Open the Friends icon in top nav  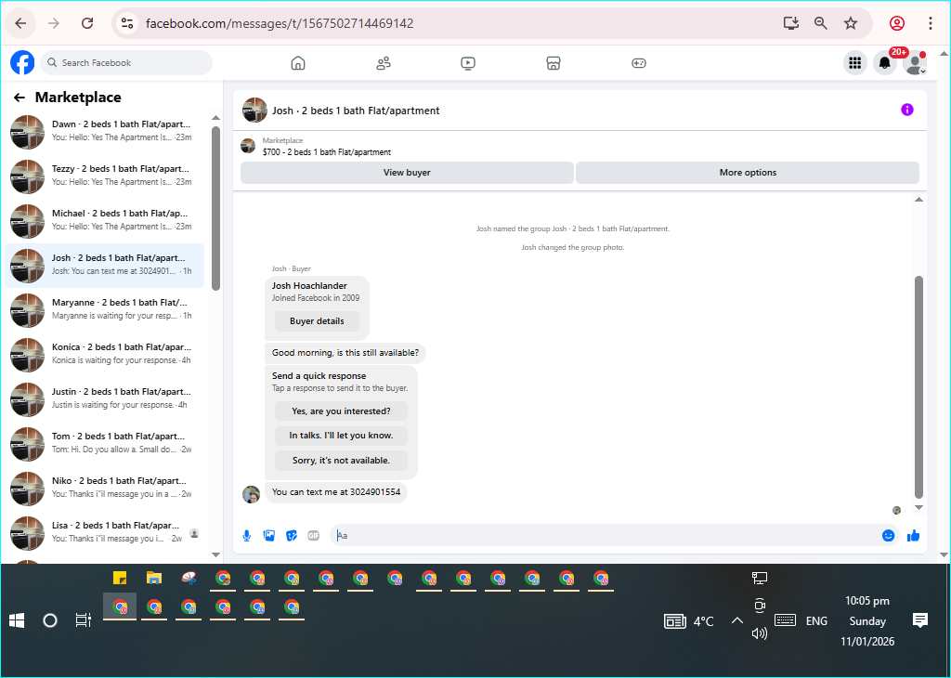[x=384, y=63]
